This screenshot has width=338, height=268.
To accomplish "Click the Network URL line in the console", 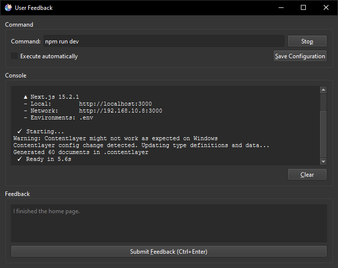I will point(93,111).
